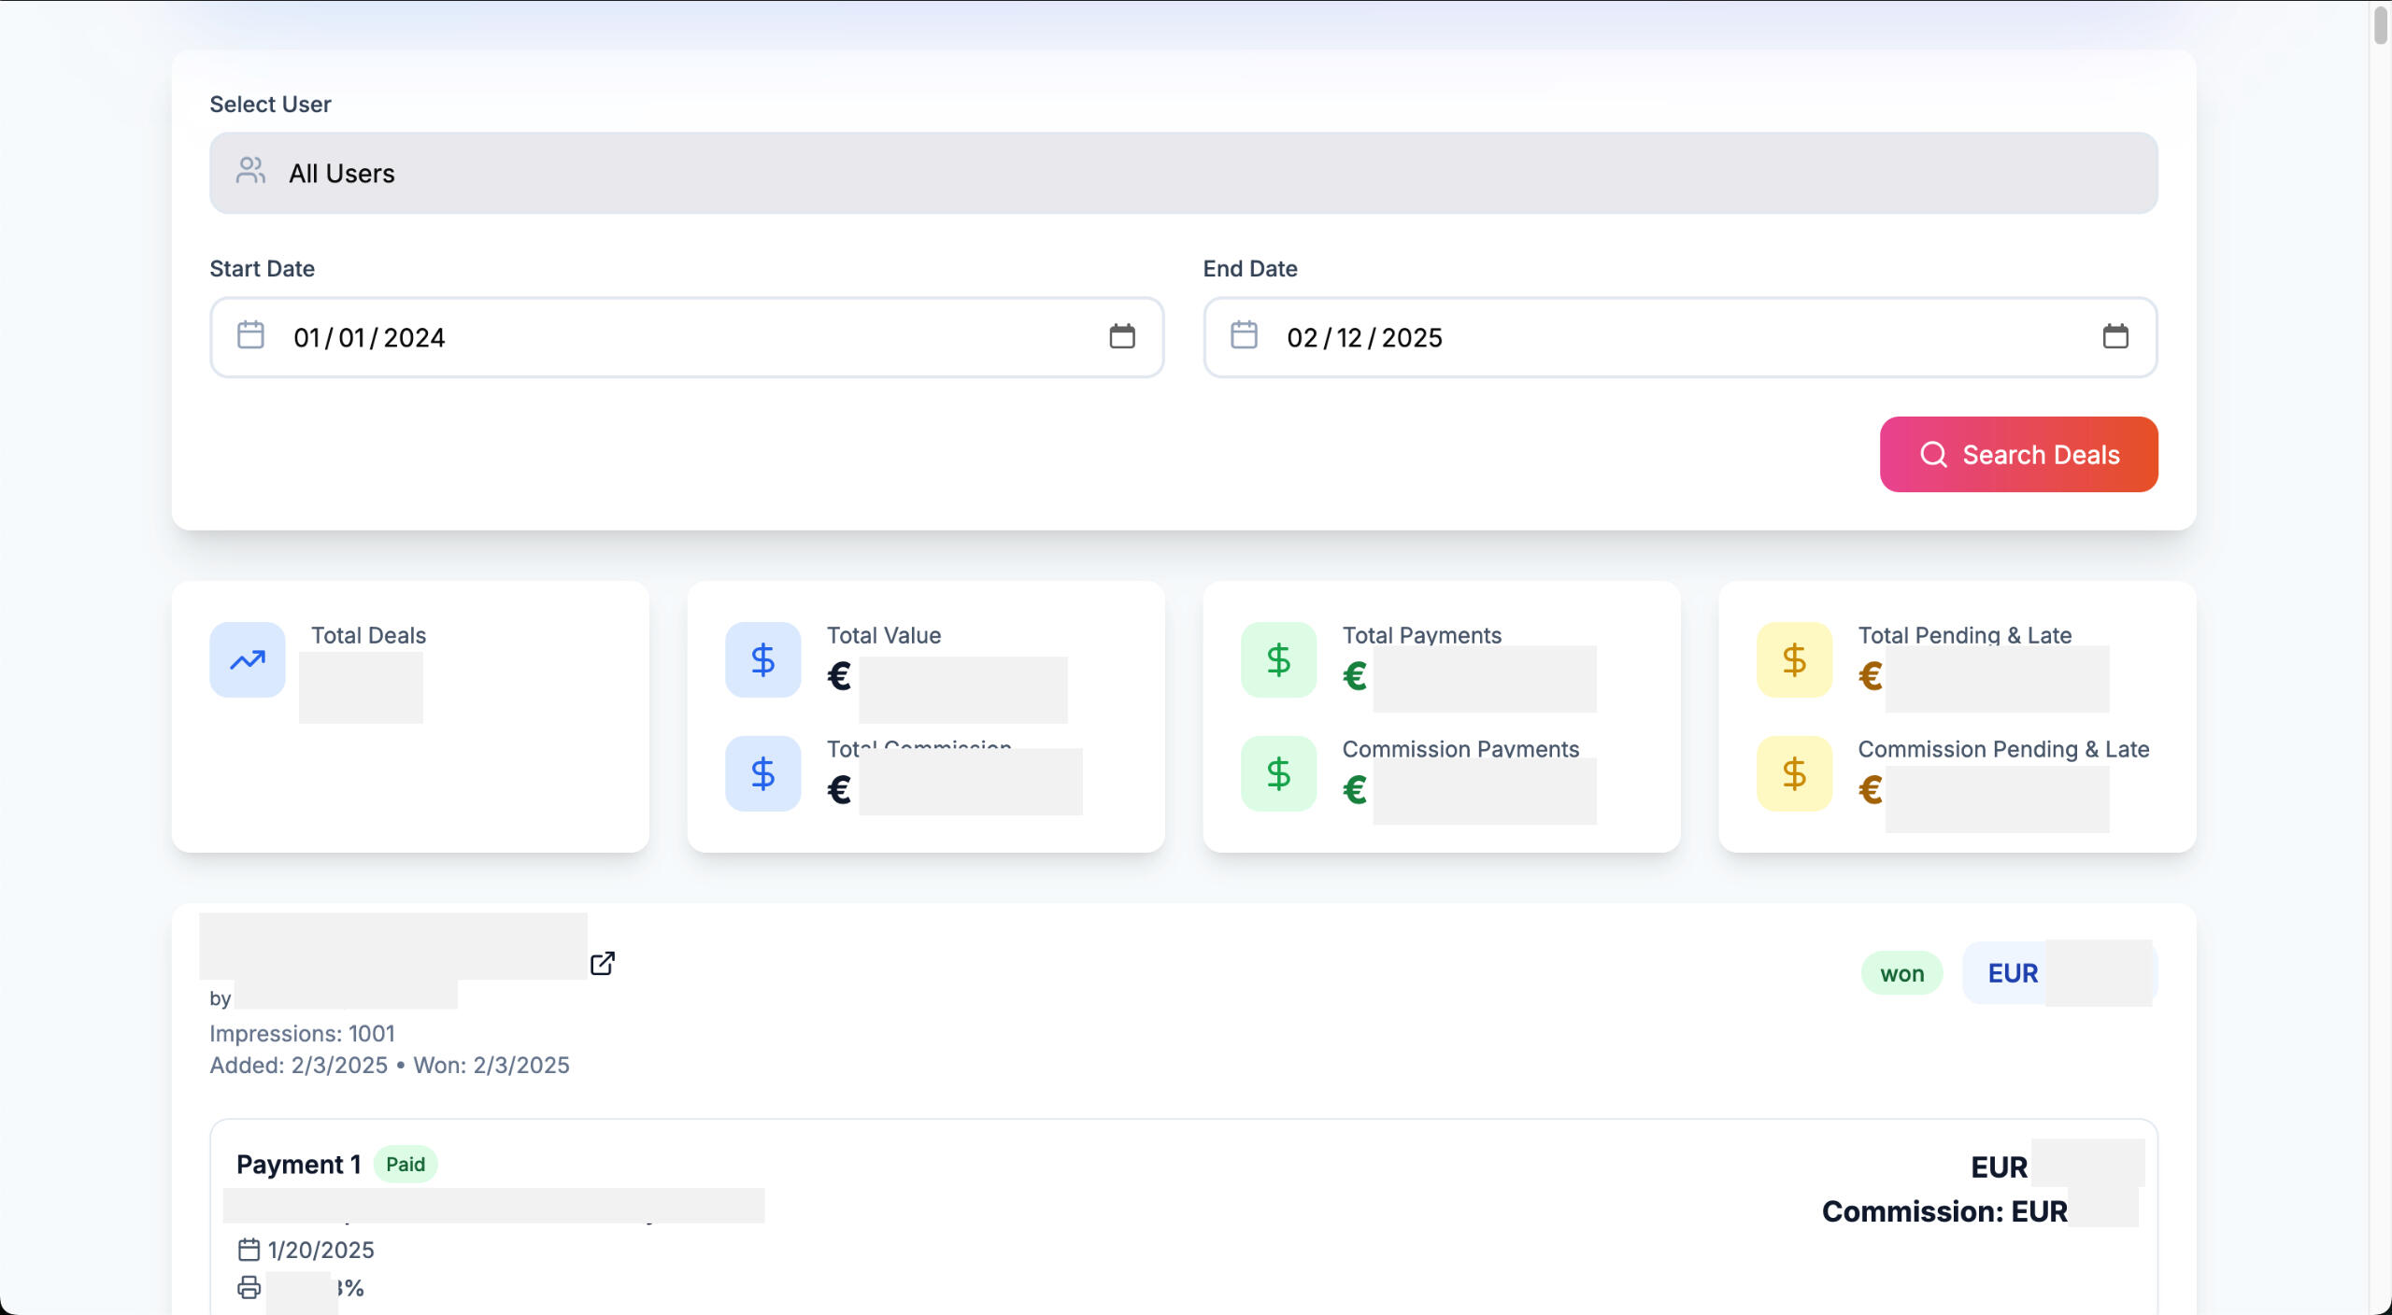Click the Commission Pending & Late yellow icon
2392x1315 pixels.
[1794, 773]
